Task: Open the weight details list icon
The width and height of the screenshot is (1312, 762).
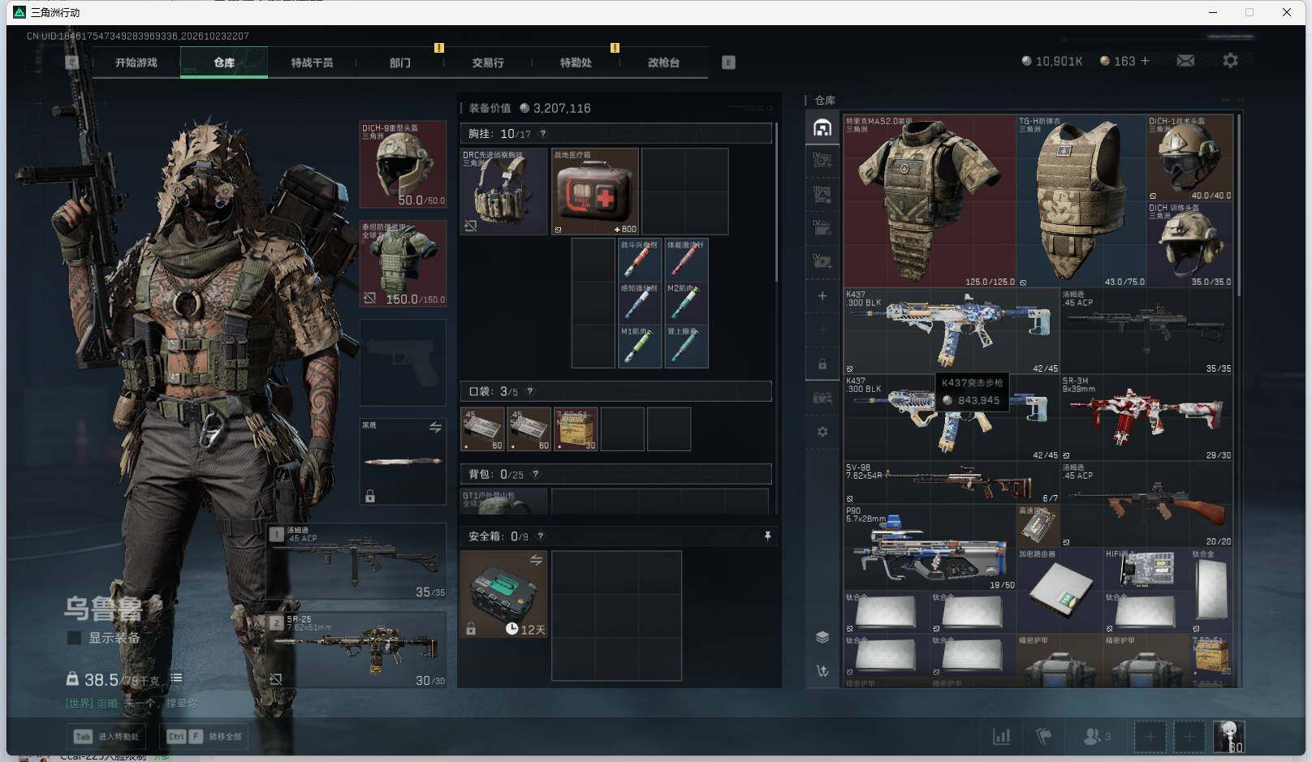Action: click(176, 678)
